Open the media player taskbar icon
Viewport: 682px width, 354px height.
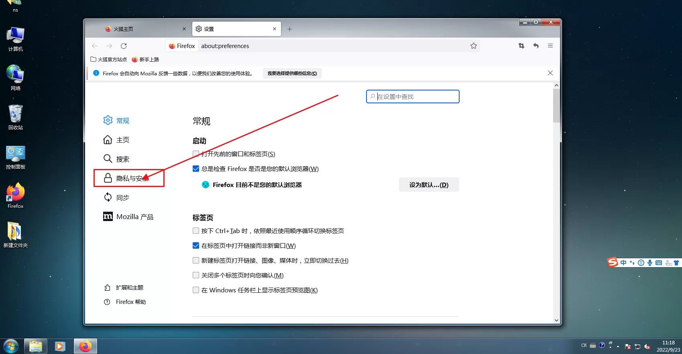click(60, 346)
